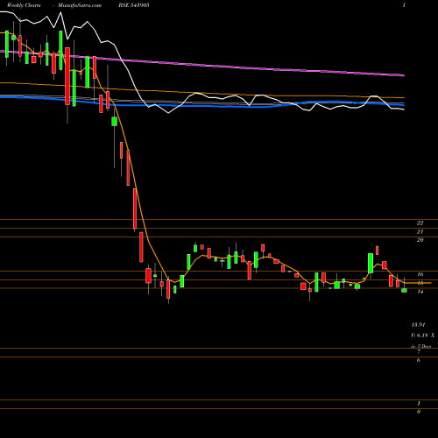This screenshot has height=438, width=438.
Task: Select the "BSE 543993" symbol label
Action: click(134, 5)
